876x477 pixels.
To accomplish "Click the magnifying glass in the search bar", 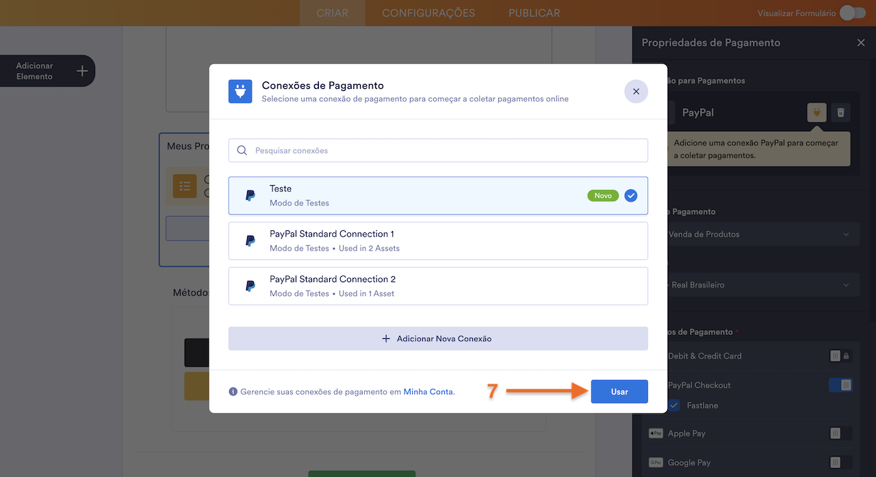I will point(242,150).
